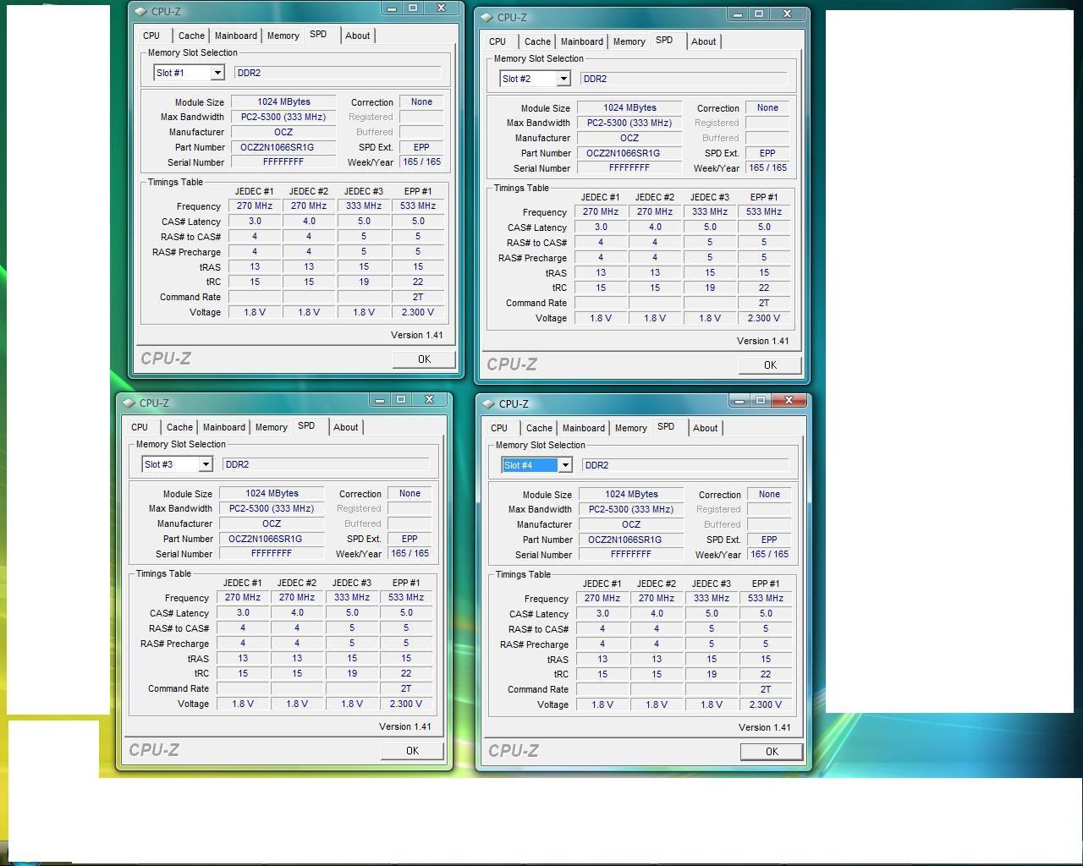Screen dimensions: 1083x866
Task: Select SPD tab in Slot #1 window
Action: (x=318, y=35)
